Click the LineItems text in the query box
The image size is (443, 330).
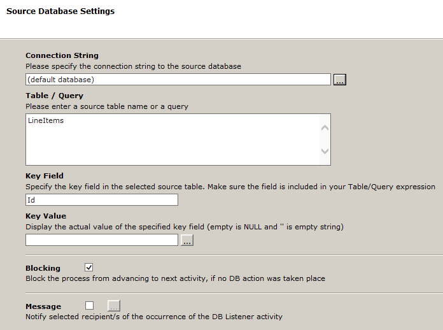[46, 120]
